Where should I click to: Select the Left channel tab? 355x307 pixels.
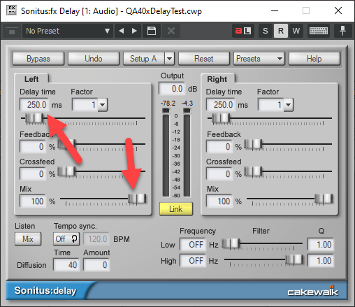coord(31,79)
